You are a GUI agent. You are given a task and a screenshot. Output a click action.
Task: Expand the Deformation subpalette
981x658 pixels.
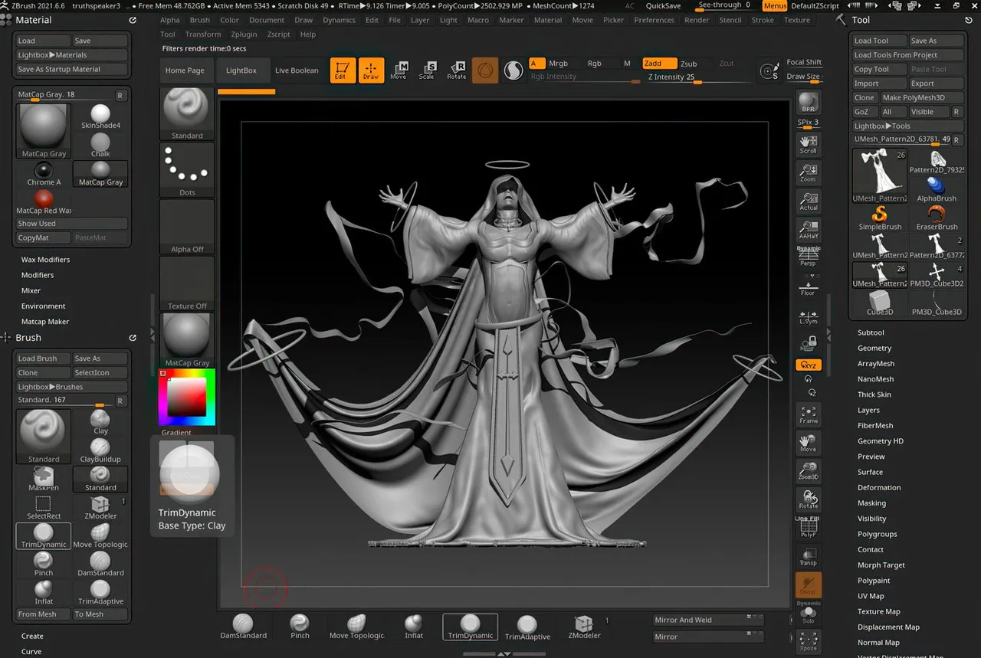pyautogui.click(x=879, y=487)
